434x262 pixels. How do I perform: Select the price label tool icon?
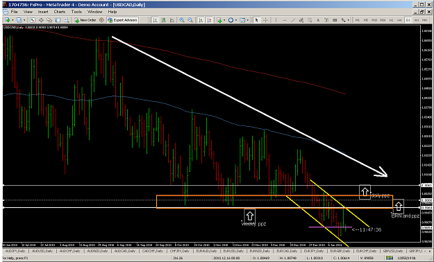coord(335,20)
